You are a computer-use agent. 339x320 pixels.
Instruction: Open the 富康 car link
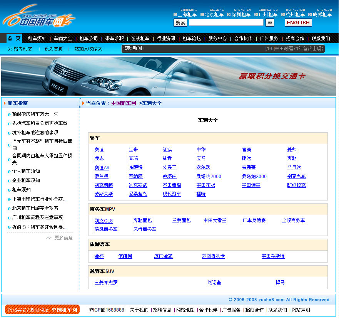pos(247,150)
